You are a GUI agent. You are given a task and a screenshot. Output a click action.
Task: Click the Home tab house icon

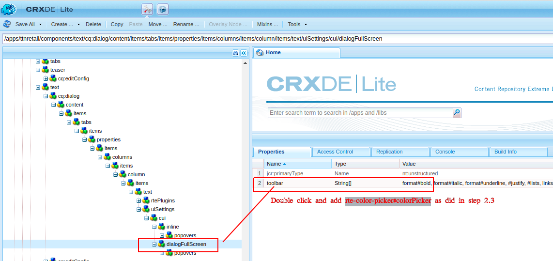click(260, 53)
